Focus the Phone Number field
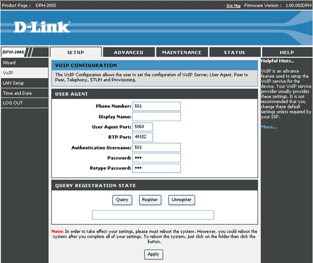This screenshot has height=263, width=313. pyautogui.click(x=156, y=106)
